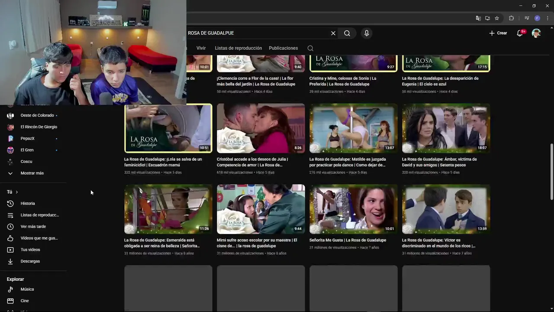
Task: Click title 'Víctor es discriminado en el mundo'
Action: 439,243
